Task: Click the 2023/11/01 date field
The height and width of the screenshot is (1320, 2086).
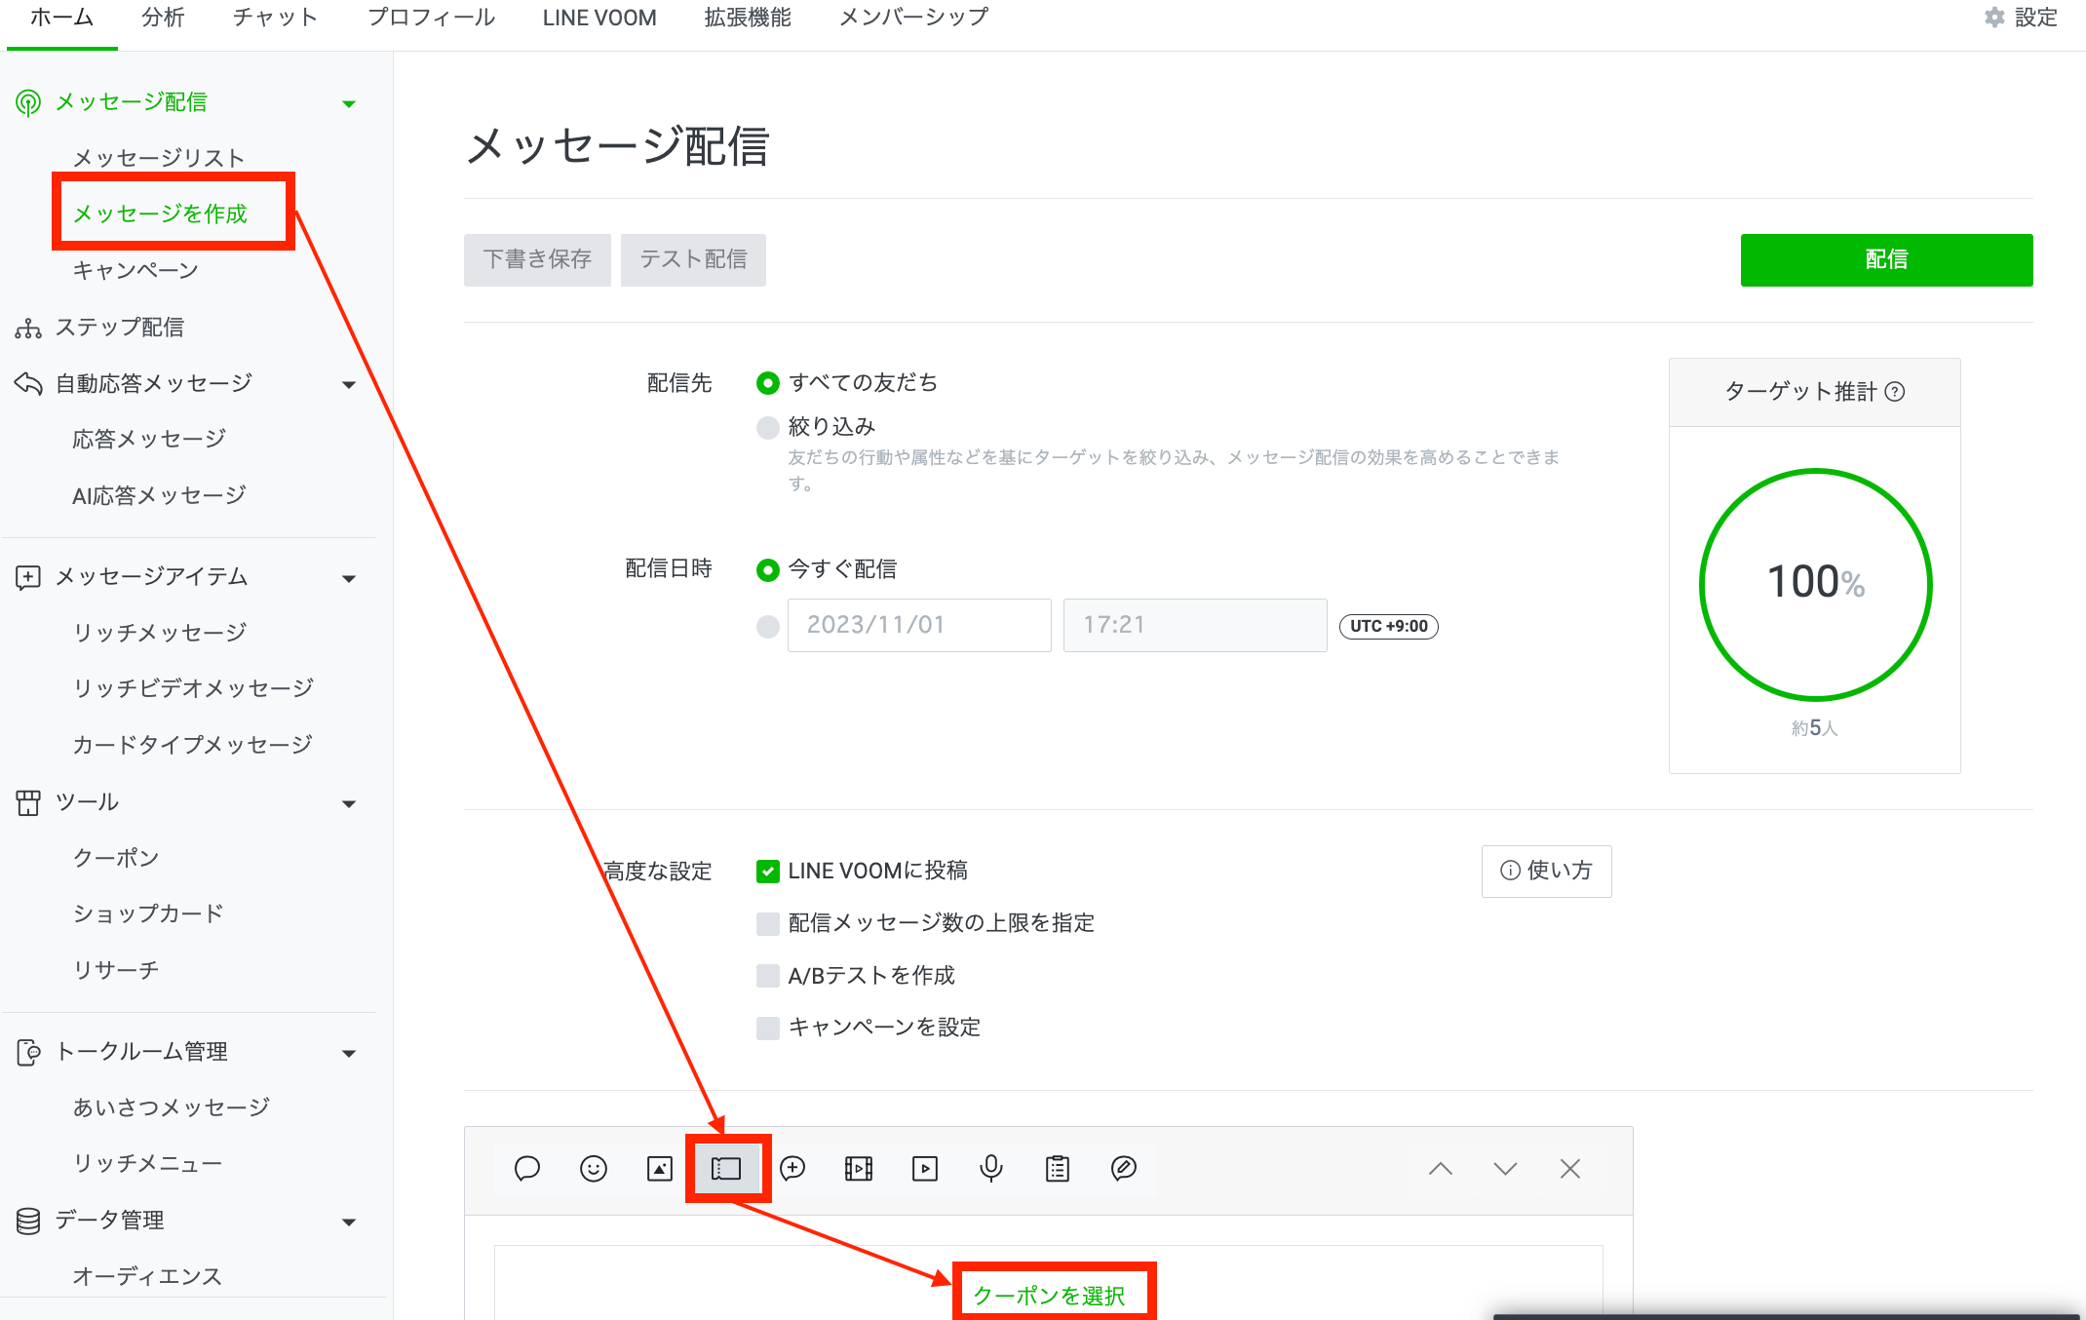Action: [x=918, y=625]
